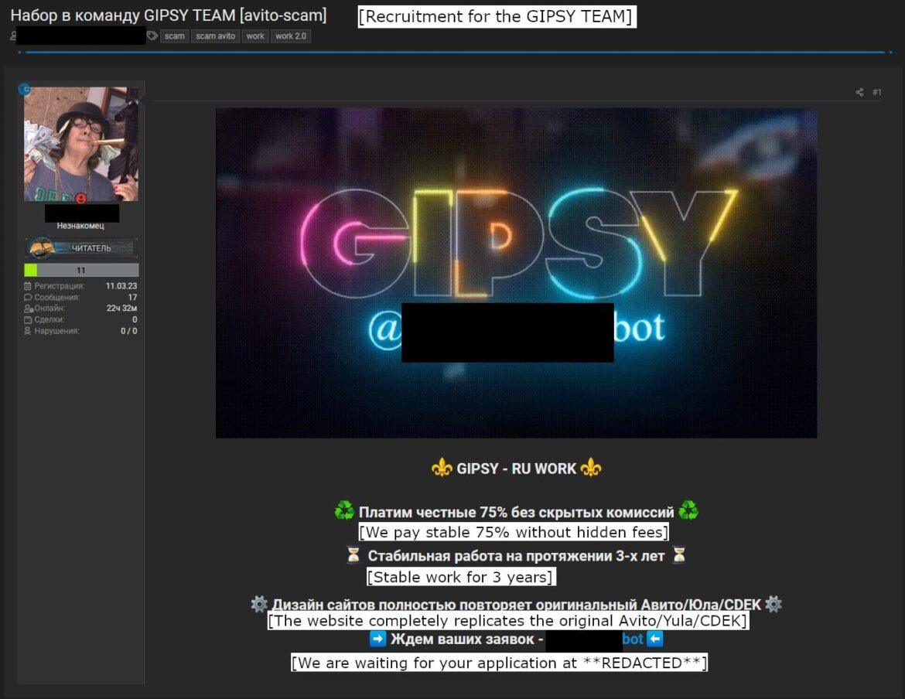Expand the redacted username block
905x699 pixels.
pyautogui.click(x=80, y=213)
